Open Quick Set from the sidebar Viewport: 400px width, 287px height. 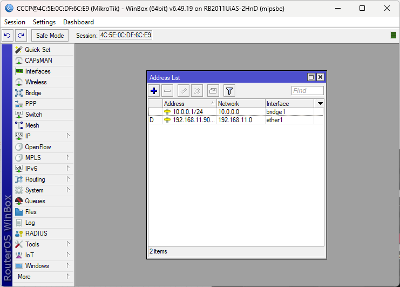click(43, 50)
